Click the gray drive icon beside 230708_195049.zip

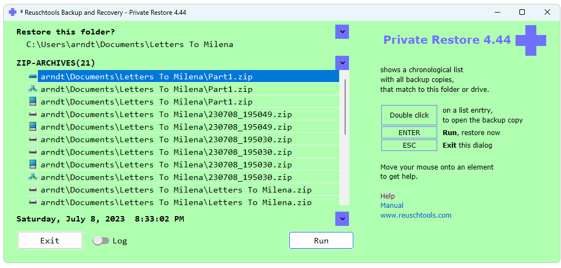pyautogui.click(x=32, y=114)
